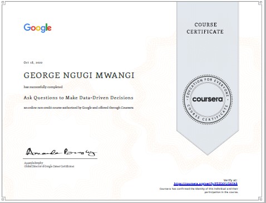The height and width of the screenshot is (203, 266).
Task: Click the Global Director of Google title text
Action: pyautogui.click(x=49, y=166)
